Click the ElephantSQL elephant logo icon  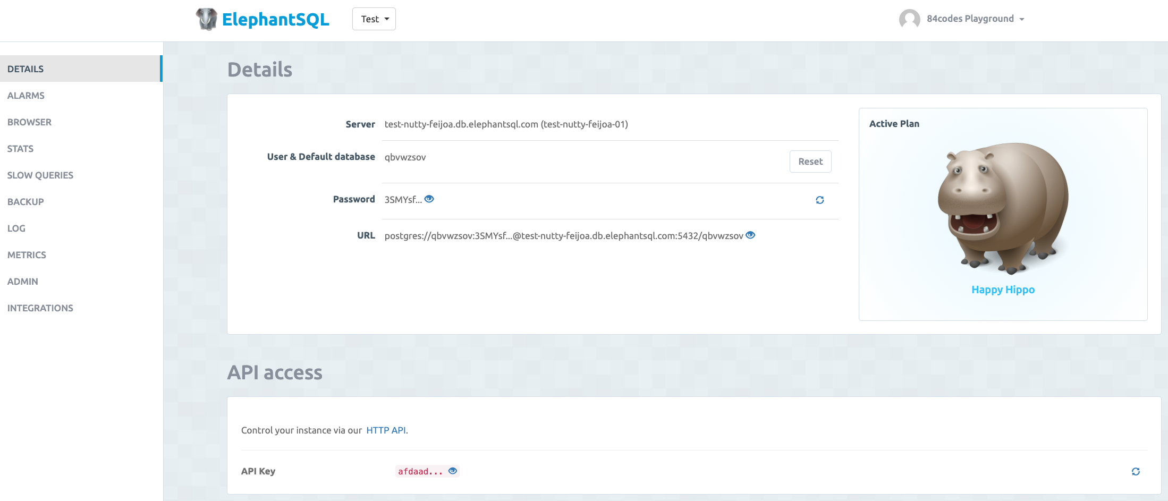click(x=206, y=19)
